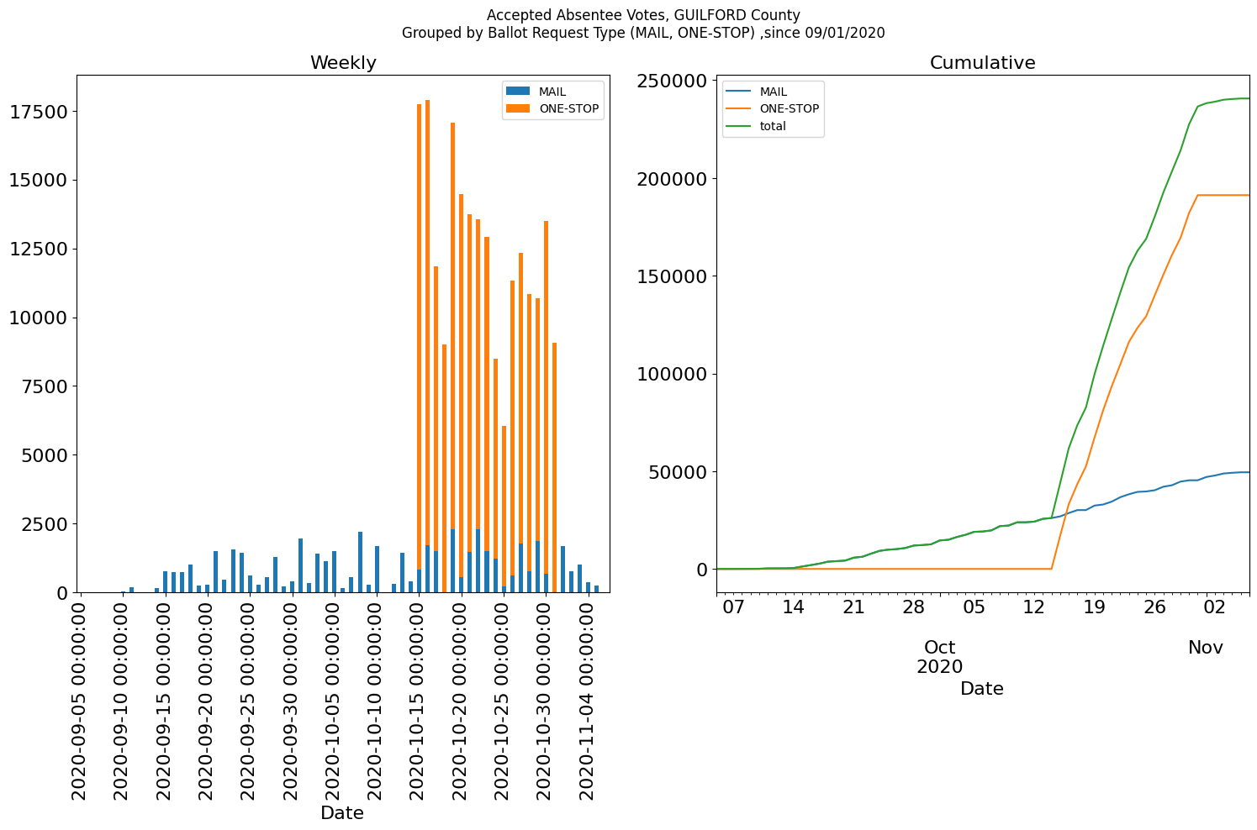This screenshot has height=830, width=1257.
Task: Click the green total line in Cumulative legend
Action: [x=738, y=126]
